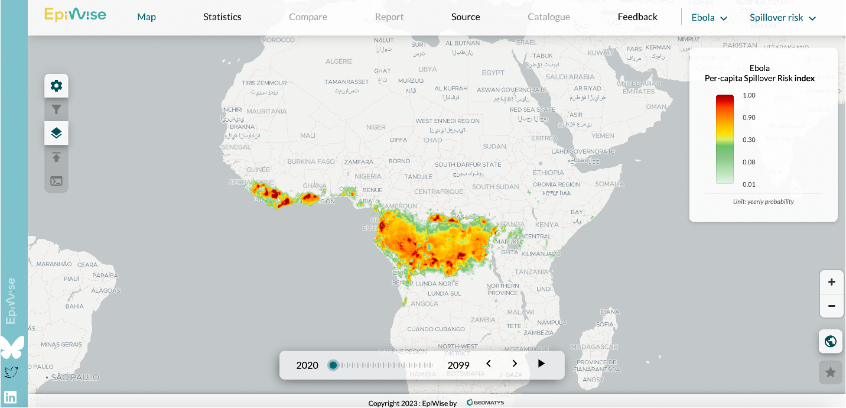Zoom out of the map
Viewport: 846px width, 408px height.
[831, 306]
